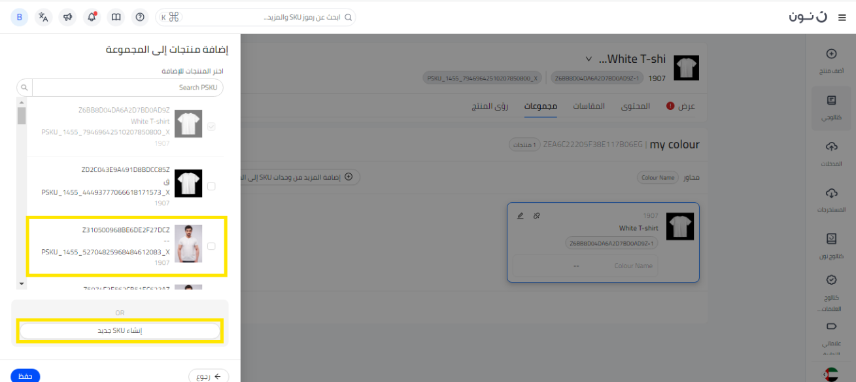Click the '1 منتجات' count badge
This screenshot has width=856, height=382.
click(524, 145)
